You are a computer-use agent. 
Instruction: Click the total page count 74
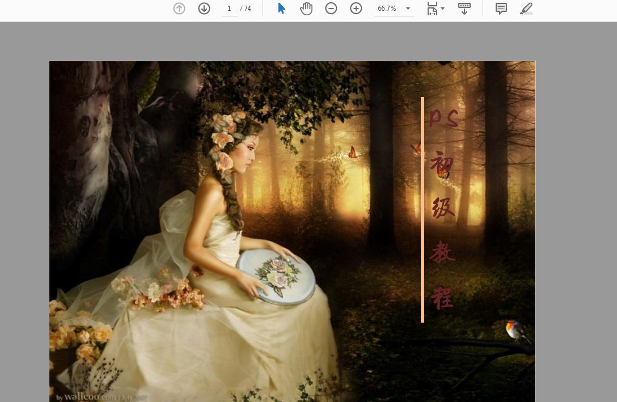coord(247,9)
